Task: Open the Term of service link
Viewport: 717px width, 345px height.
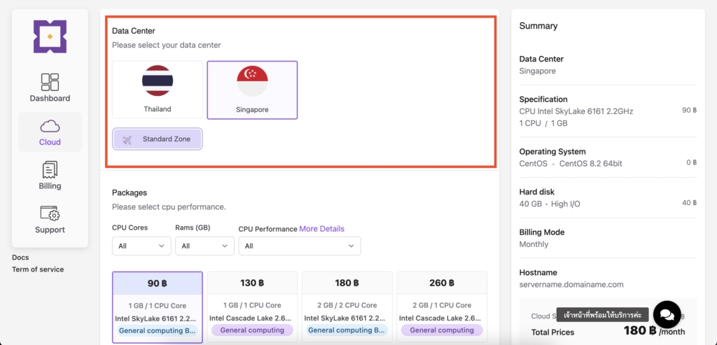Action: coord(38,269)
